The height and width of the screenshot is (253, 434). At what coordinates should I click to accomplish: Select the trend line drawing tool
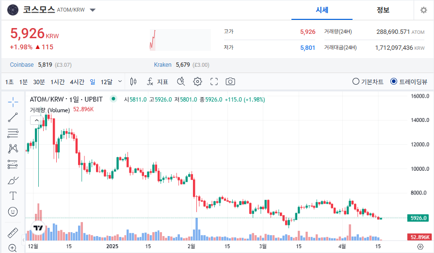point(13,118)
